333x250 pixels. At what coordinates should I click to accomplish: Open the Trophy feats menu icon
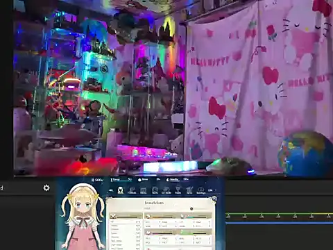[x=178, y=190]
